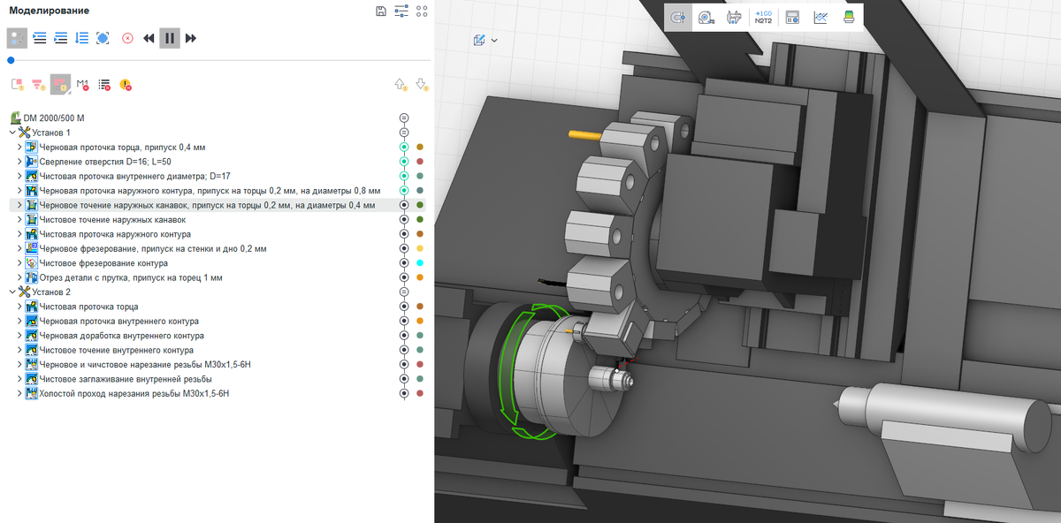Click the second indent-list step icon
Screen dimensions: 1061x523
coord(61,38)
